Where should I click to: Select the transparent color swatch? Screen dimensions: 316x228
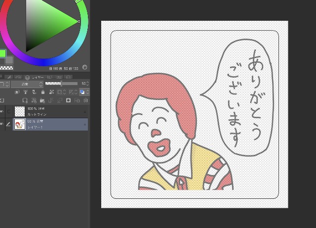click(6, 68)
